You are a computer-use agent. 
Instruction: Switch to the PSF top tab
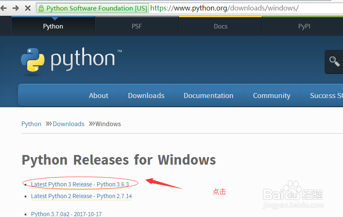tap(137, 26)
